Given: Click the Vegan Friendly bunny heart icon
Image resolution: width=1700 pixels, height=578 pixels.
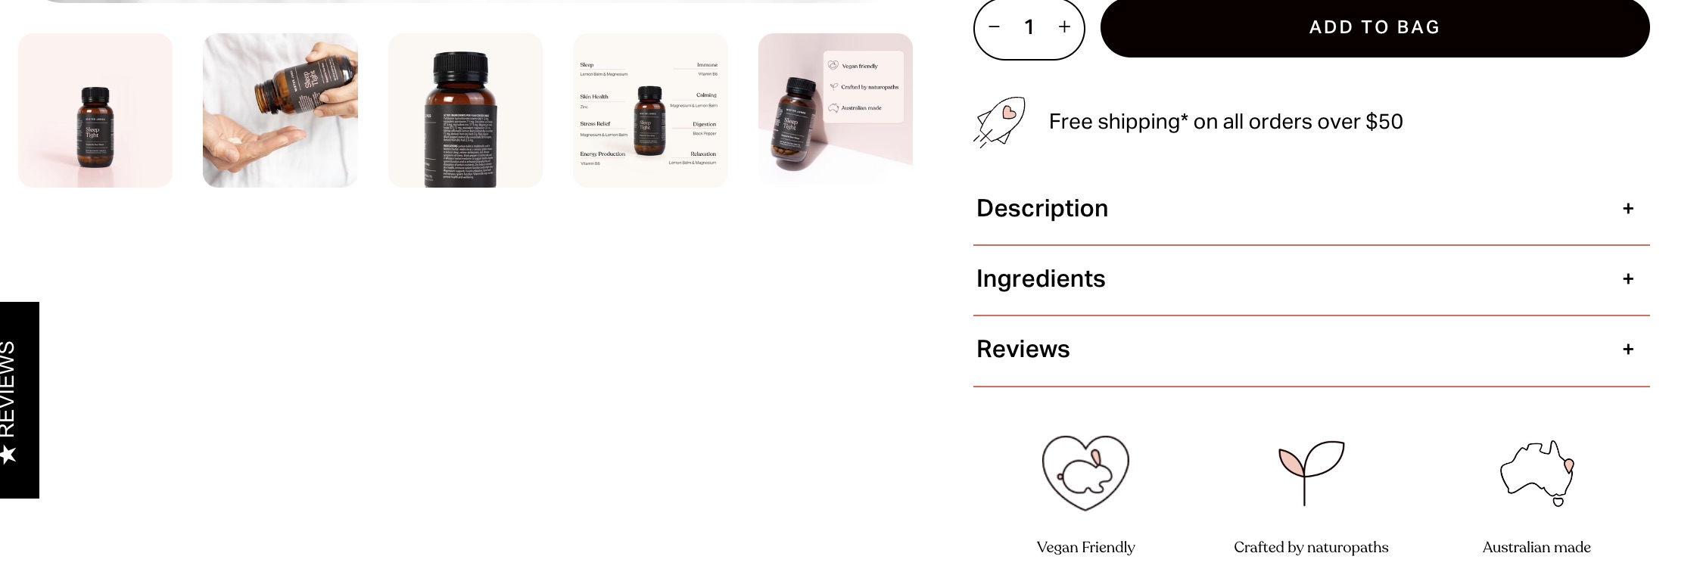Looking at the screenshot, I should pos(1085,473).
